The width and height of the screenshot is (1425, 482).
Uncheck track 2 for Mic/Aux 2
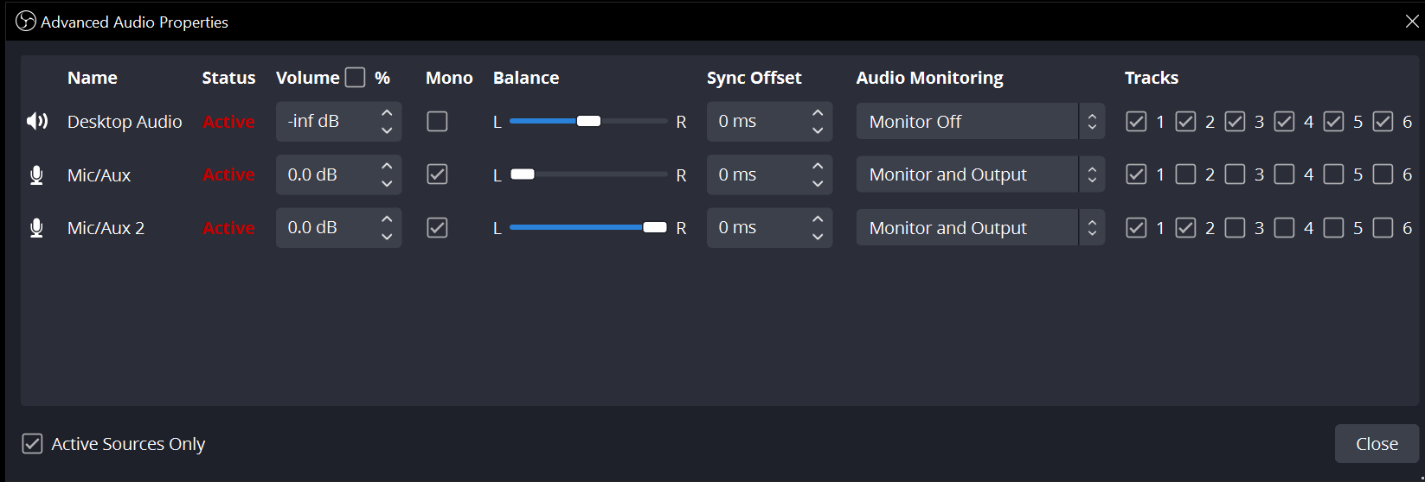(x=1185, y=228)
